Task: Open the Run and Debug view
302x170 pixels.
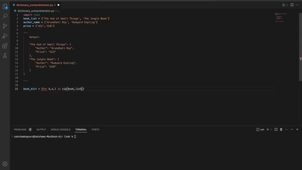Action: [x=5, y=36]
